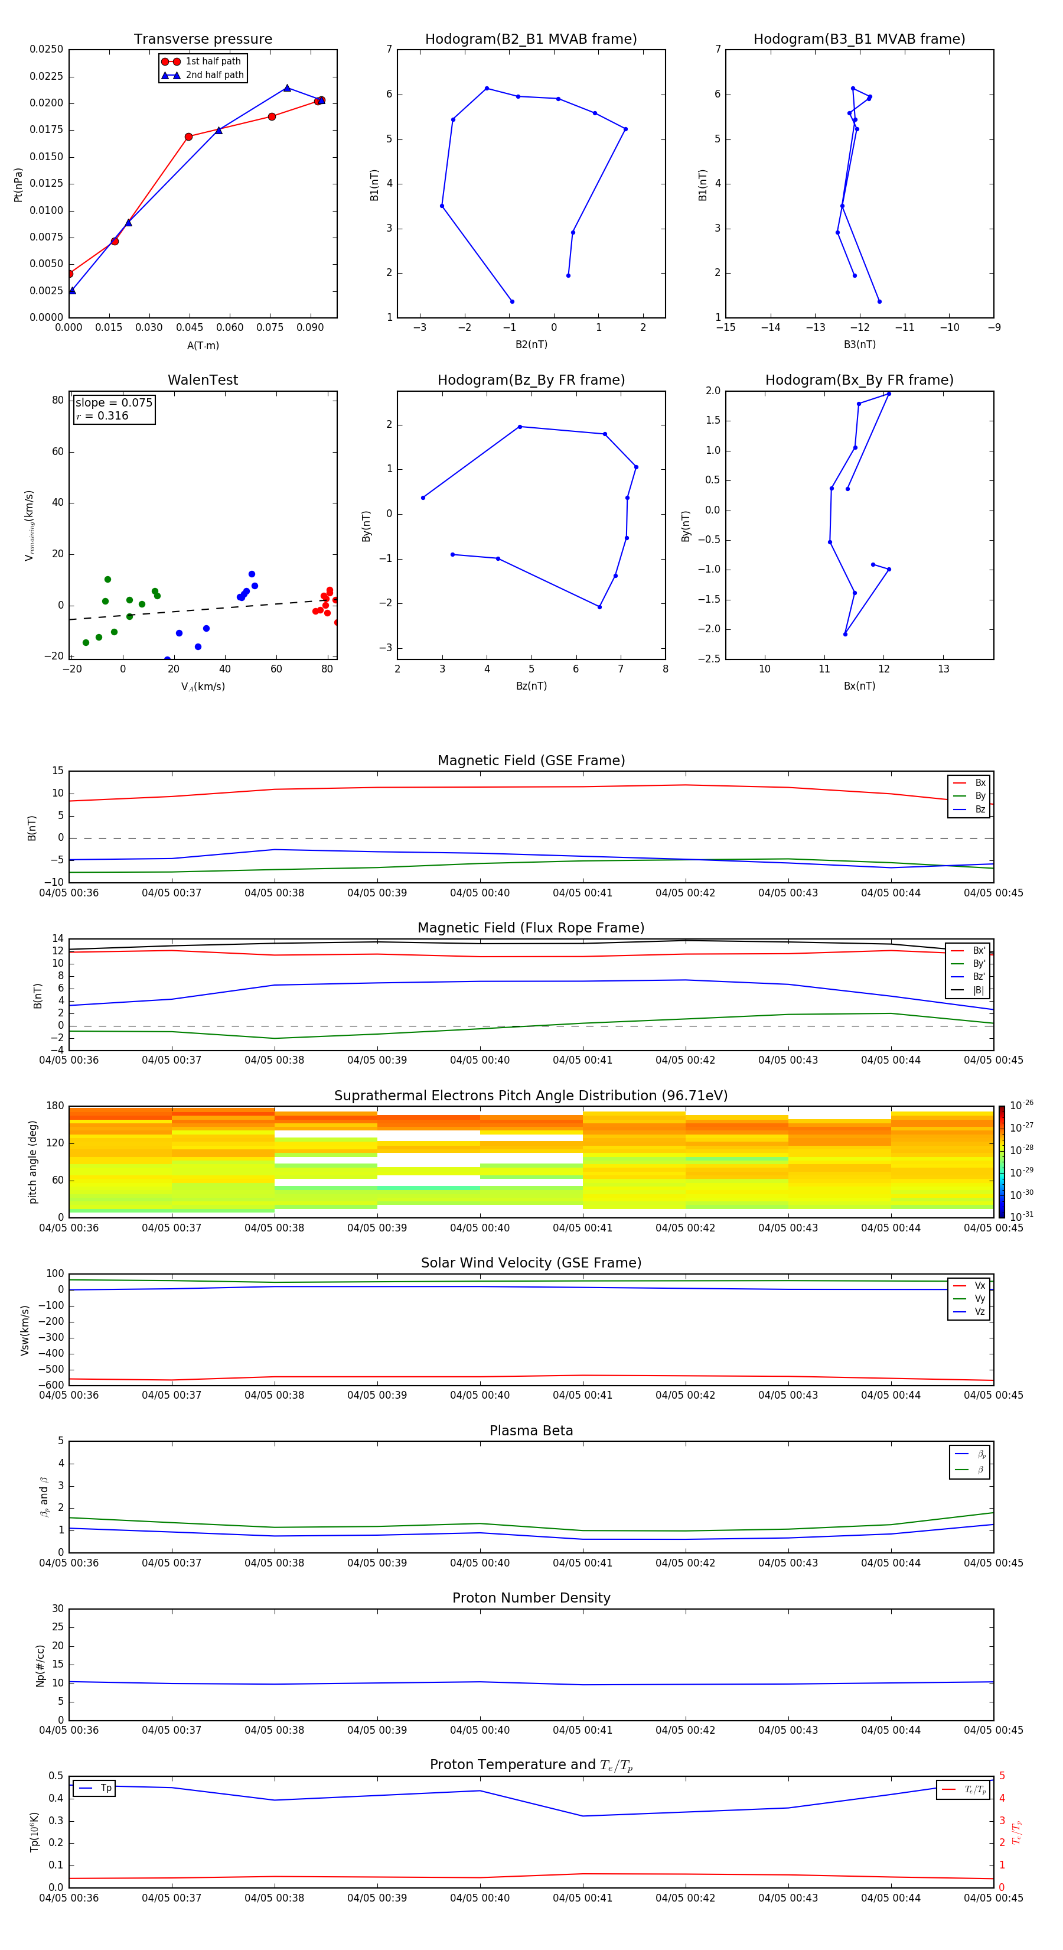Click the 'Plasma Beta' plot title
The height and width of the screenshot is (1950, 1063).
(x=531, y=1431)
